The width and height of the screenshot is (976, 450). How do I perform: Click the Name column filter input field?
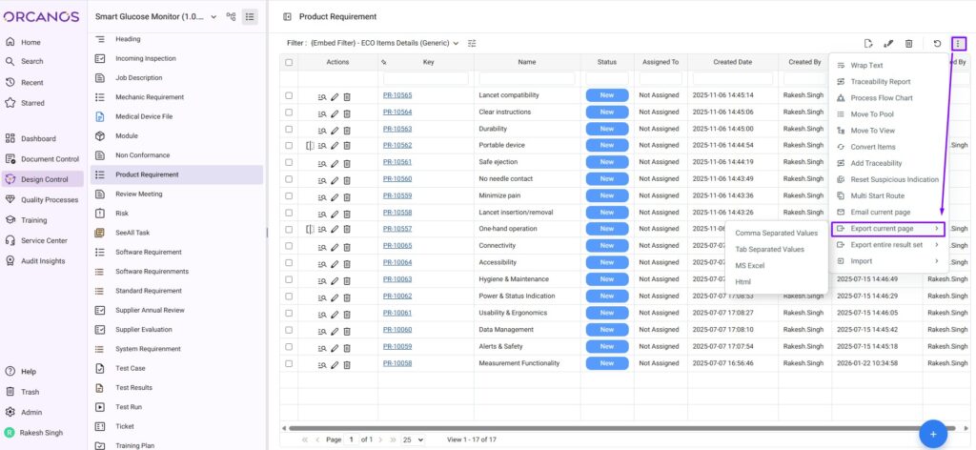pyautogui.click(x=527, y=78)
